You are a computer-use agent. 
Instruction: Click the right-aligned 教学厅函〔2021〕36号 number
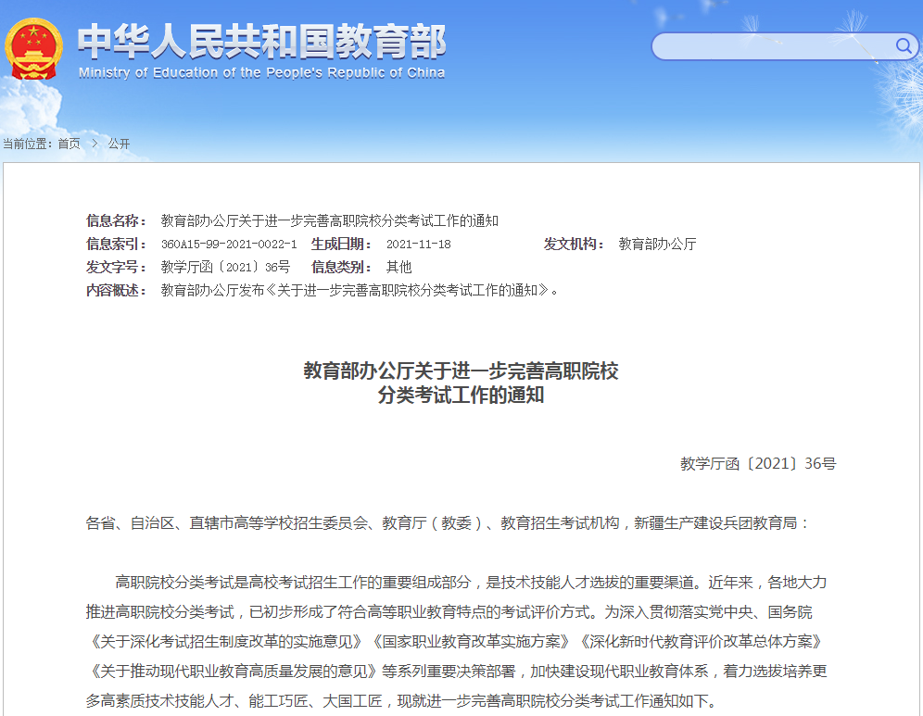(757, 463)
